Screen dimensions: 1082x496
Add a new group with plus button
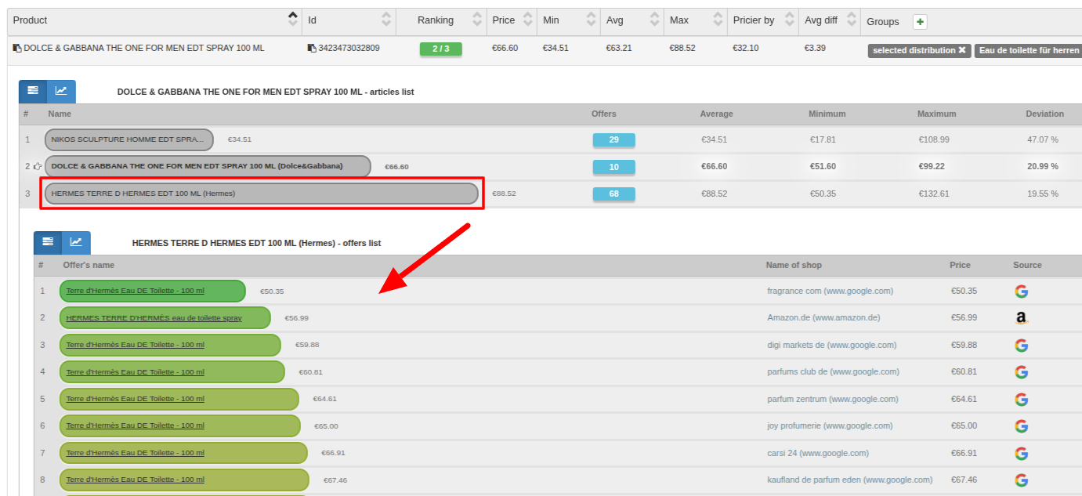coord(920,22)
